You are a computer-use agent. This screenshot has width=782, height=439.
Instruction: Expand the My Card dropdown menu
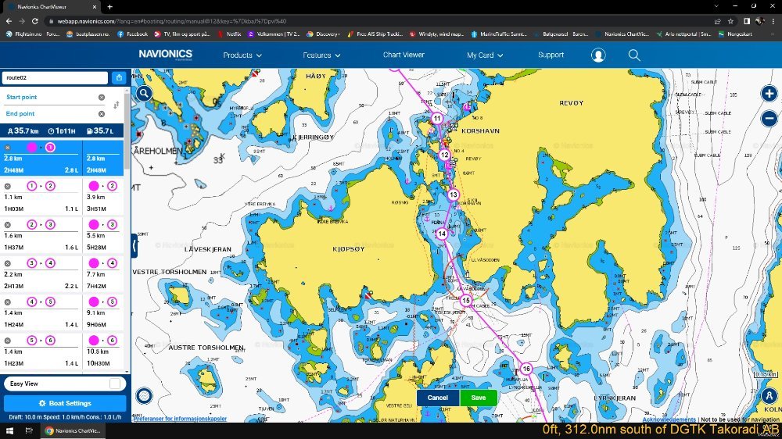point(485,55)
